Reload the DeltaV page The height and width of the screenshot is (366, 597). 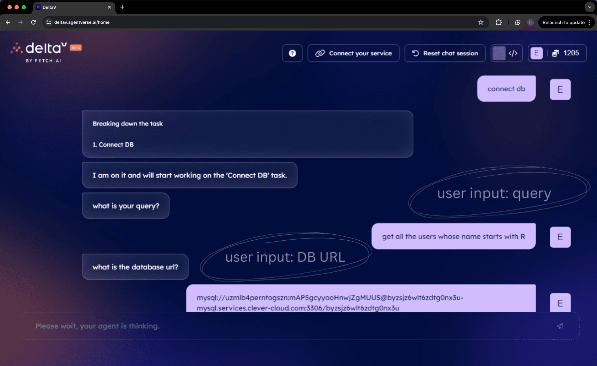33,22
